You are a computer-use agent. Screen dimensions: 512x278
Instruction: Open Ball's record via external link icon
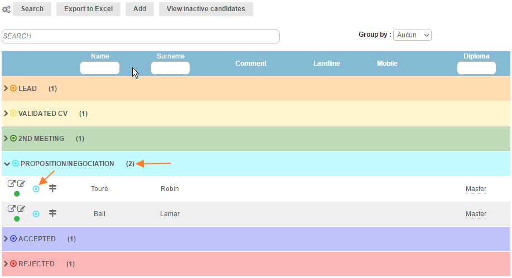point(11,209)
